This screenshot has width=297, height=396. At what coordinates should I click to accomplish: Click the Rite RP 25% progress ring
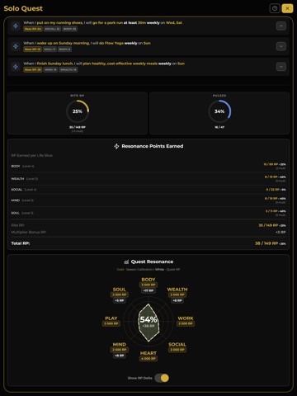click(x=78, y=111)
